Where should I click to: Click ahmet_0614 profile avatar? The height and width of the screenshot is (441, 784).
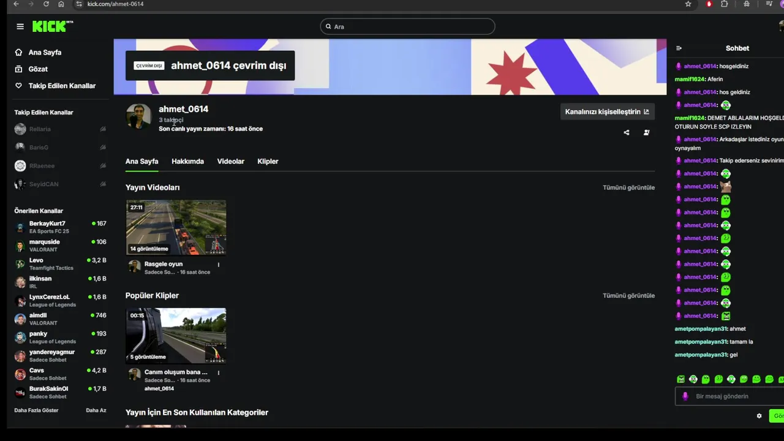tap(138, 116)
